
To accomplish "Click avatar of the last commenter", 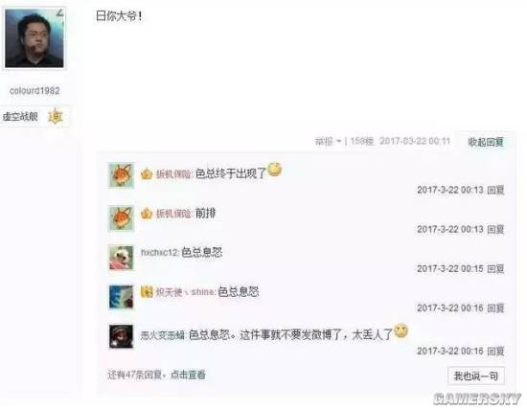I will [x=121, y=336].
